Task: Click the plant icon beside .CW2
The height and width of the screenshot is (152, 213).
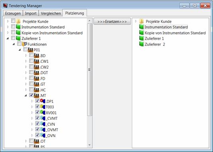Action: [x=37, y=67]
